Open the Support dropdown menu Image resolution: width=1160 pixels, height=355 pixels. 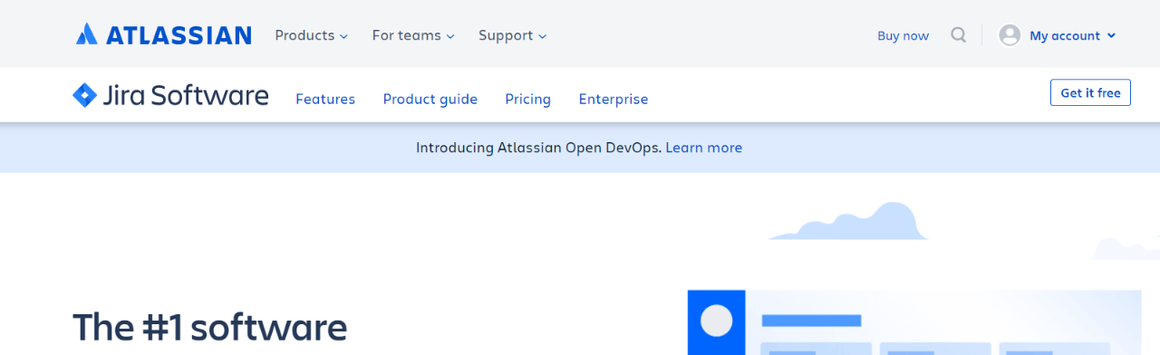click(513, 35)
